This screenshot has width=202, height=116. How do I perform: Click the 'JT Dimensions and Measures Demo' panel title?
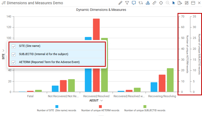[32, 3]
